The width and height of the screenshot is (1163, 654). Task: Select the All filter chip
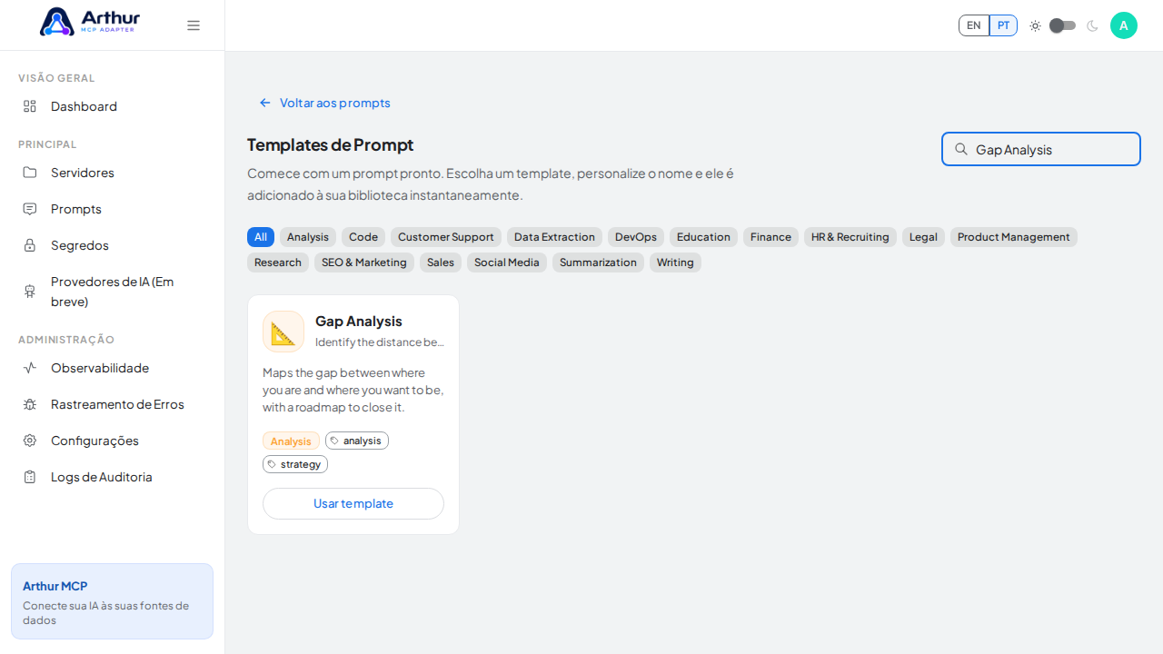261,237
